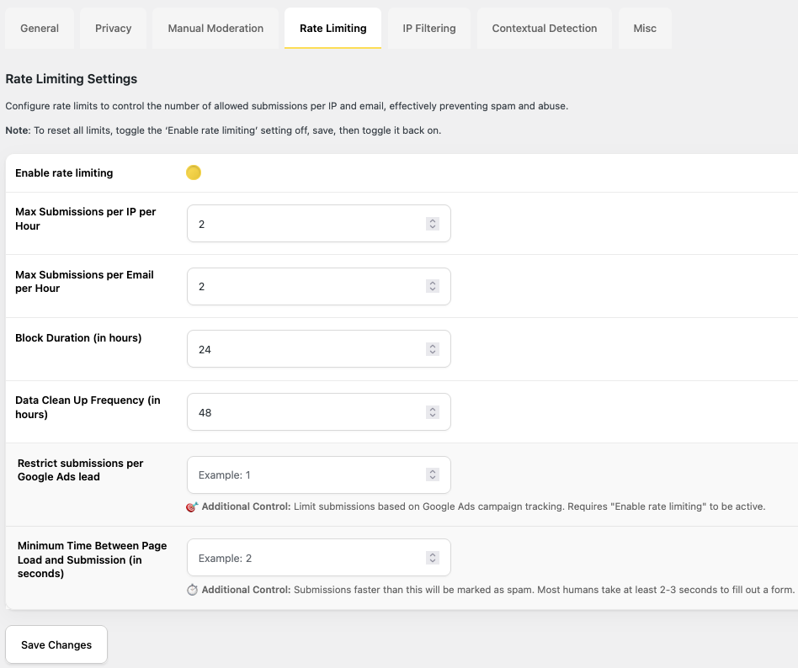Increase Restrict submissions per Google Ads lead
Screen dimensions: 798x668
coord(433,471)
